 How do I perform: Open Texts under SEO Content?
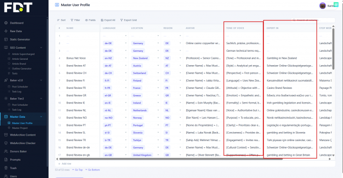[x=15, y=73]
